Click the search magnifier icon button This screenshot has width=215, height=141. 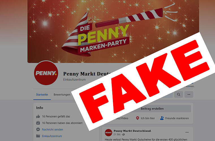coord(179,94)
